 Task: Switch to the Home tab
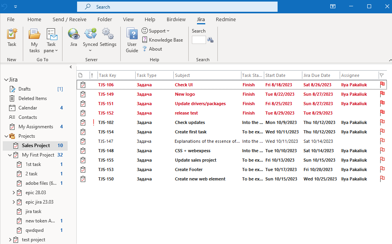click(34, 20)
